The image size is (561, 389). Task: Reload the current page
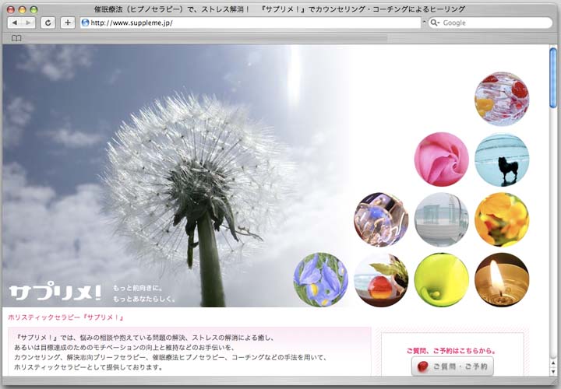(48, 23)
